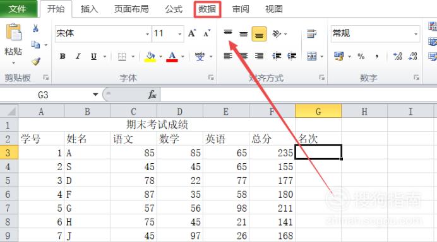Click the Cut scissors icon
Viewport: 437px width, 242px height.
[35, 28]
